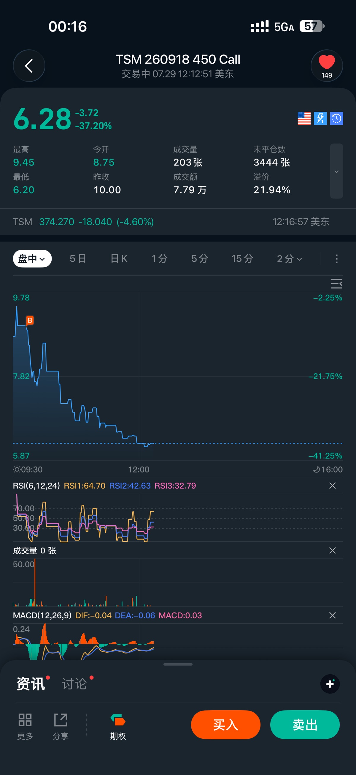Viewport: 356px width, 775px height.
Task: Close the 成交量 volume panel
Action: click(x=332, y=550)
